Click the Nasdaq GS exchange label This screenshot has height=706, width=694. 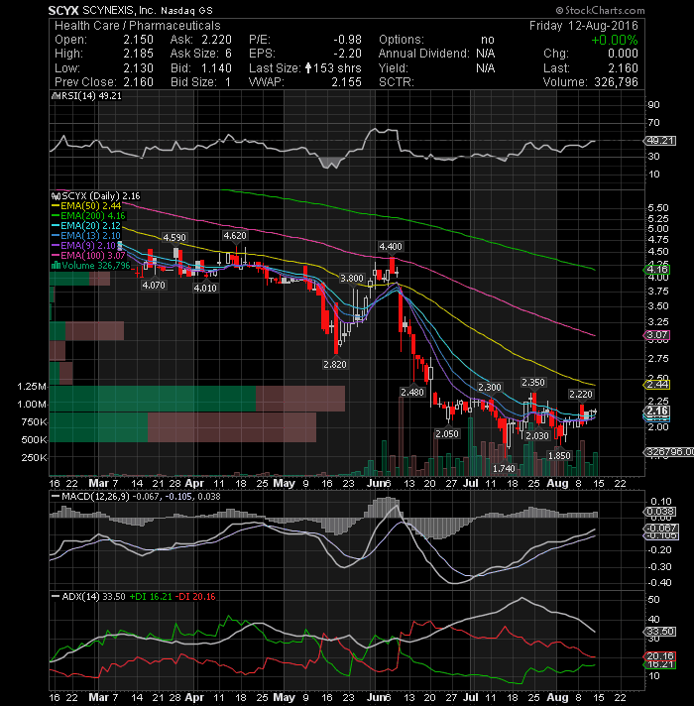coord(186,10)
